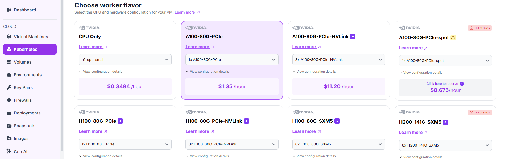
Task: Expand configuration details for H100-80G-PCIe-NVLink
Action: pyautogui.click(x=207, y=156)
